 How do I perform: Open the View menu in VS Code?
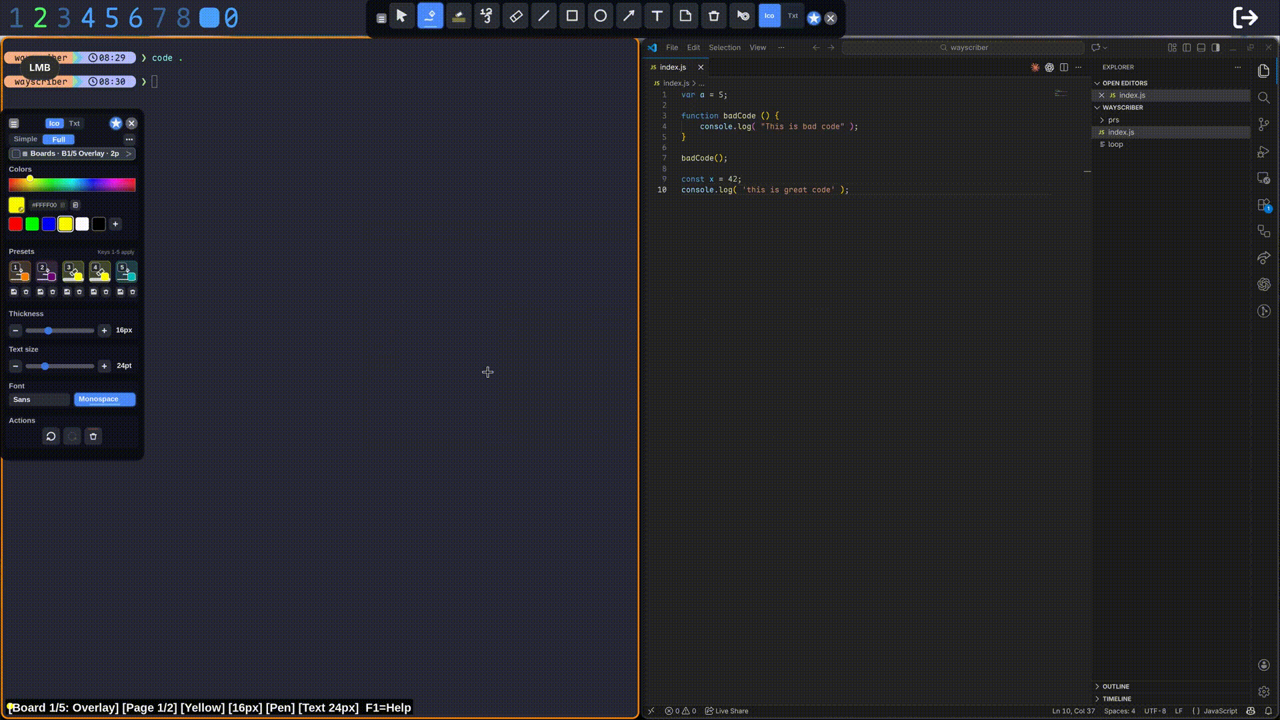757,47
